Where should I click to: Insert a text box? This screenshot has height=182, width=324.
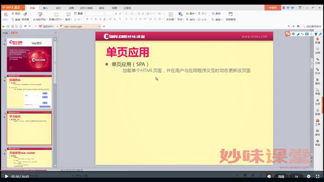[x=171, y=16]
